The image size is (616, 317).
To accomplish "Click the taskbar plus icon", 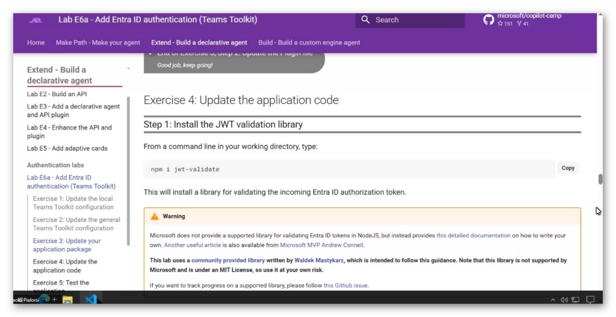I will click(54, 300).
